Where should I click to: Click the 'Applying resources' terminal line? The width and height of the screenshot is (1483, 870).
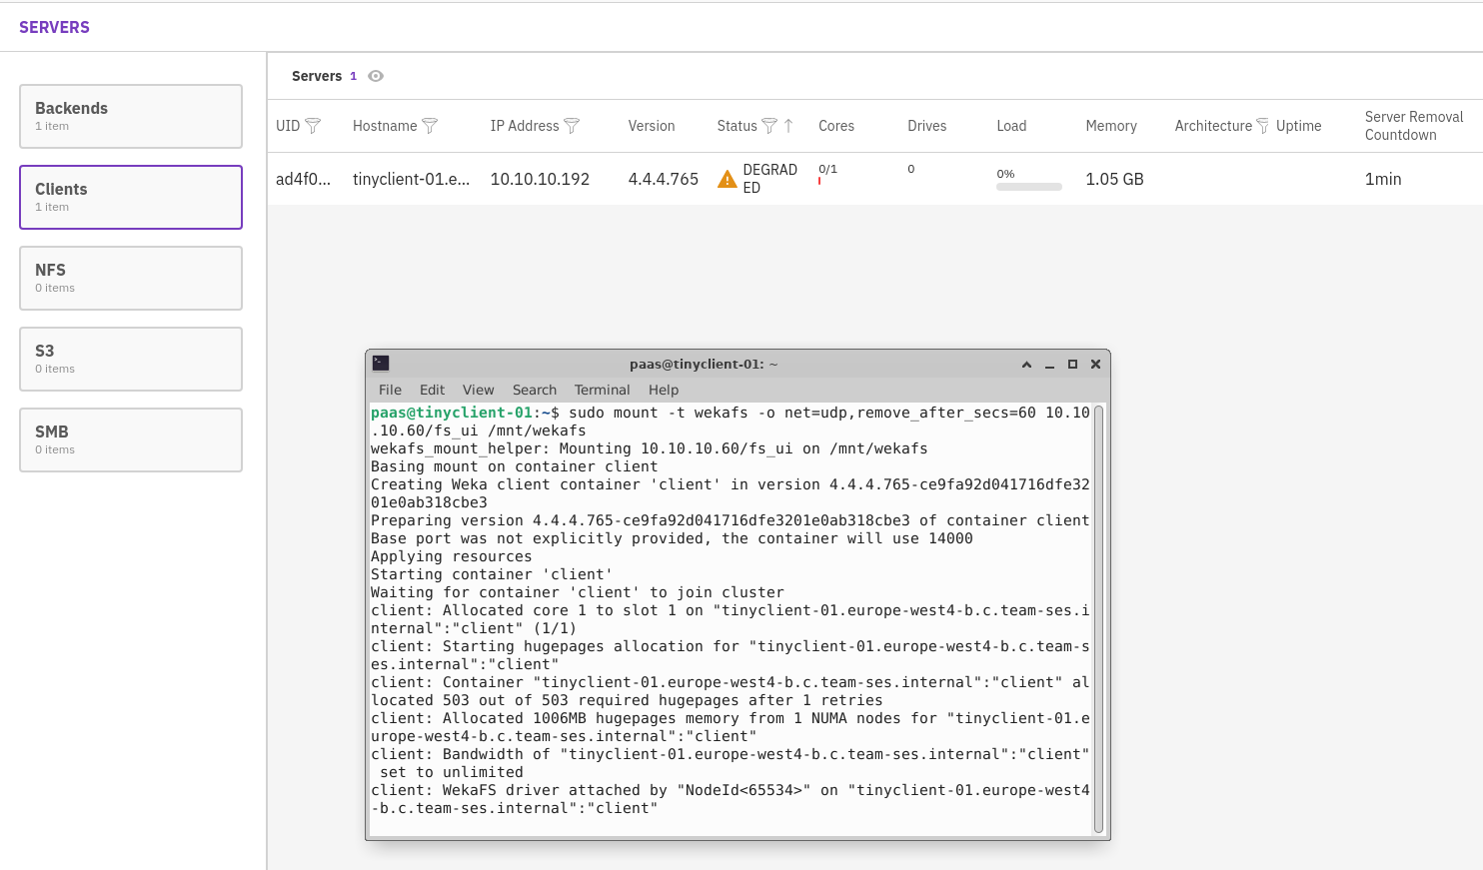pos(451,556)
